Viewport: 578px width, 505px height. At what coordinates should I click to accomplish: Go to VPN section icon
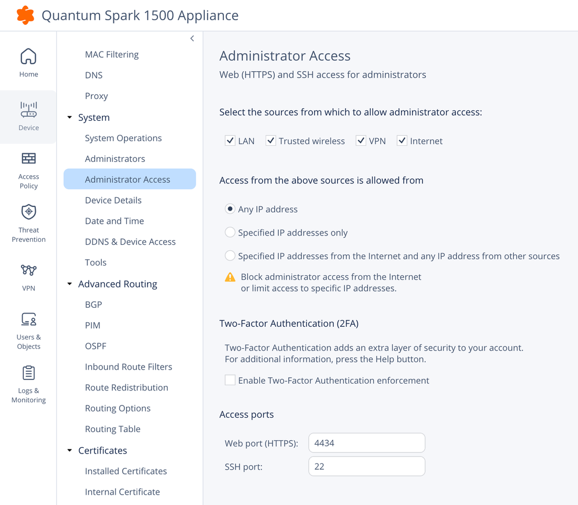coord(28,270)
